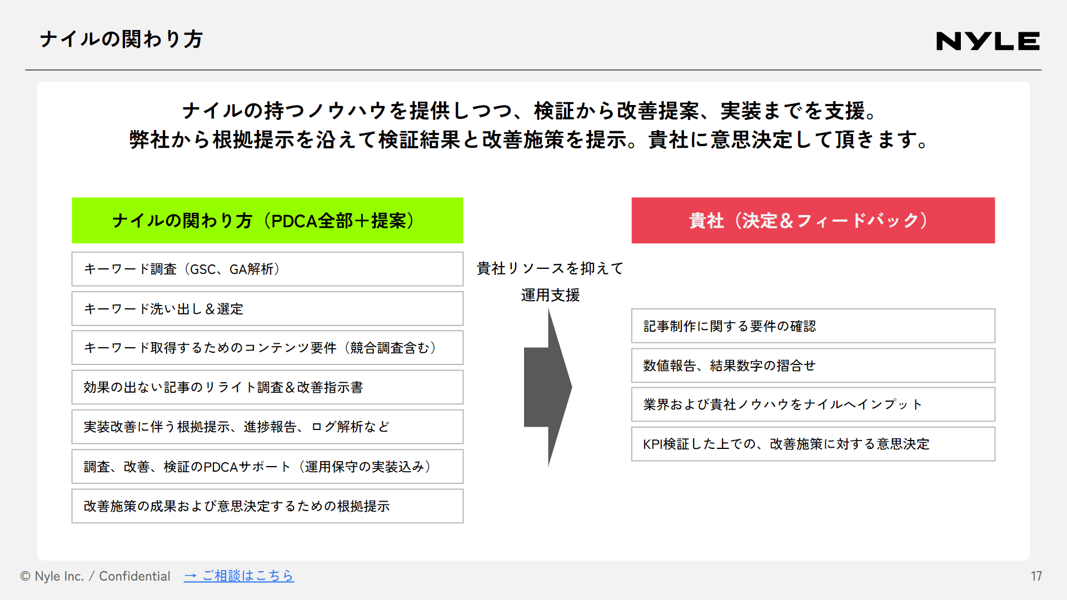The width and height of the screenshot is (1067, 600).
Task: Select the box 改善施策の成果および意思決定するための根拠提示
Action: point(267,506)
